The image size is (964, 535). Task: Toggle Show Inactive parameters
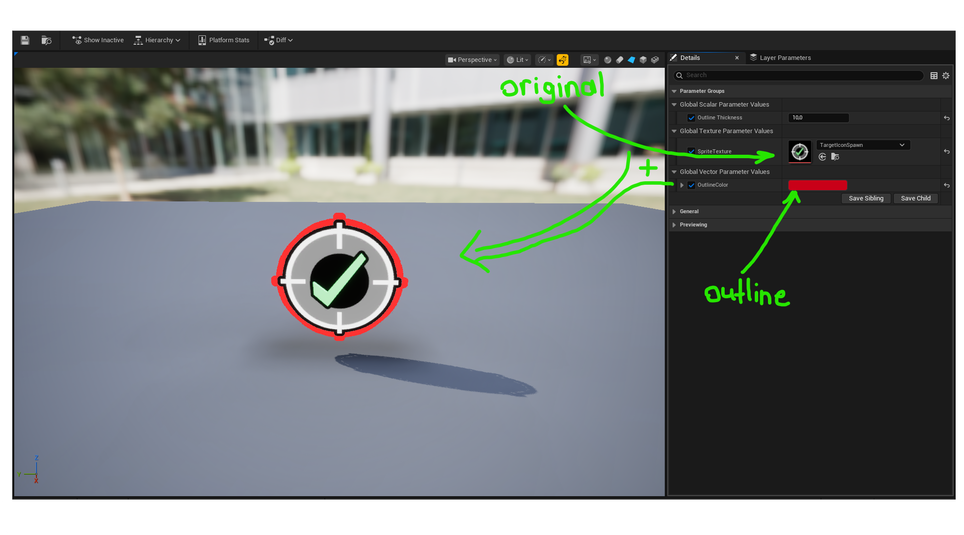coord(98,40)
